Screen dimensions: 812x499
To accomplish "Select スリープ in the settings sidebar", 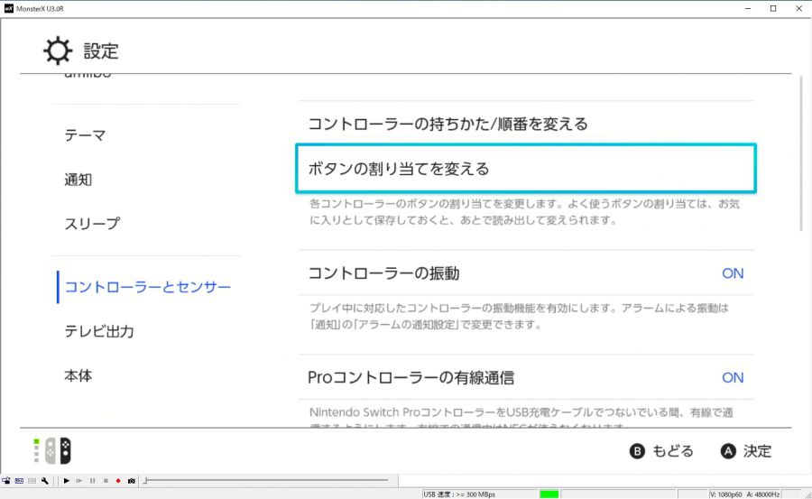I will coord(92,224).
